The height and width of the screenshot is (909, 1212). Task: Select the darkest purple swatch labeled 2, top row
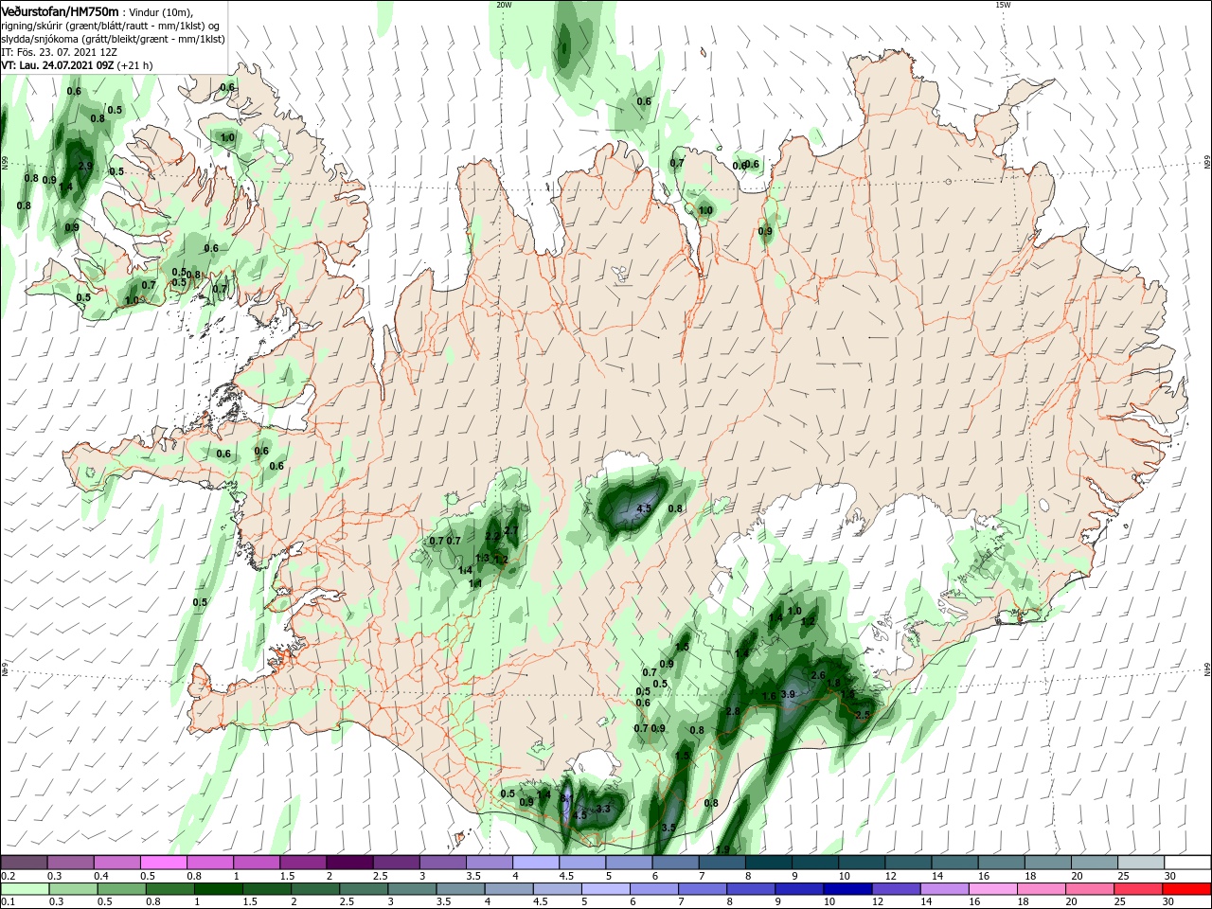tap(349, 863)
